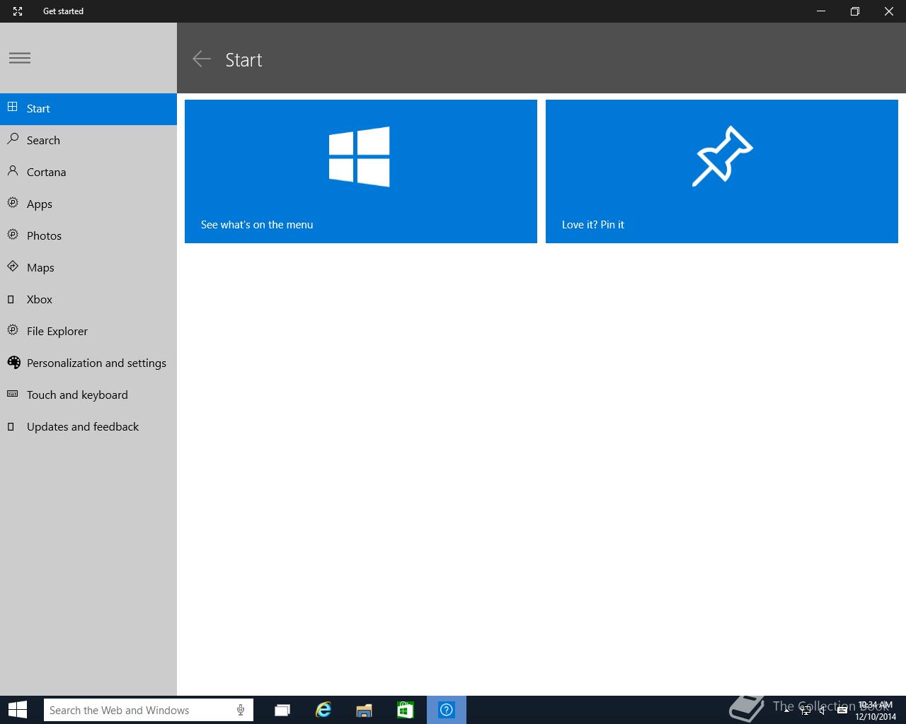This screenshot has height=724, width=906.
Task: Click the Search the Web and Windows box
Action: pyautogui.click(x=149, y=710)
